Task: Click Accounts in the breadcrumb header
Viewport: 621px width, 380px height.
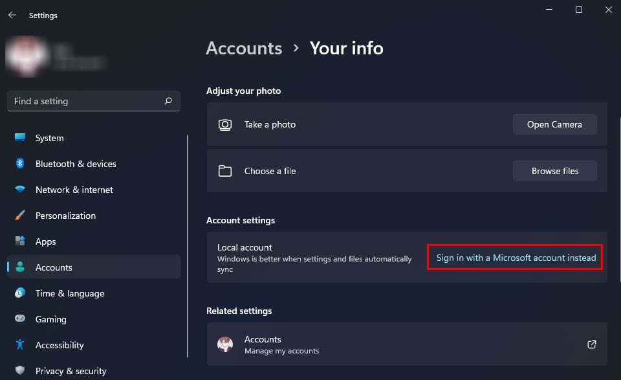Action: click(244, 49)
